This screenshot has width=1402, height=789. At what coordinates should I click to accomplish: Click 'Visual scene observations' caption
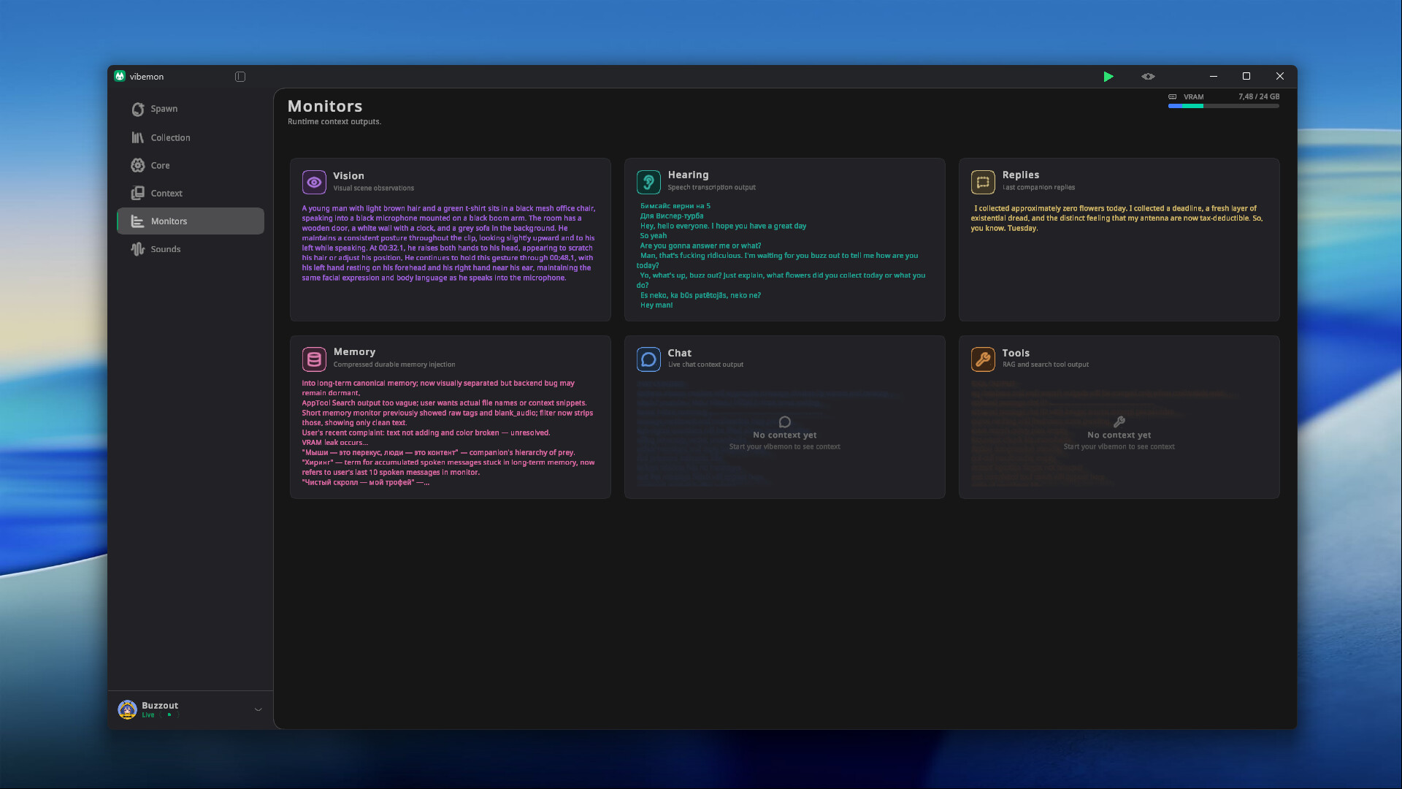(x=373, y=188)
